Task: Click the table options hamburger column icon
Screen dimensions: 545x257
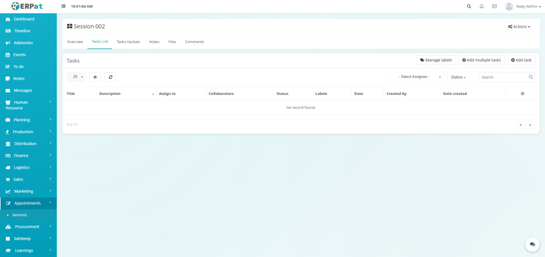Action: pyautogui.click(x=523, y=93)
